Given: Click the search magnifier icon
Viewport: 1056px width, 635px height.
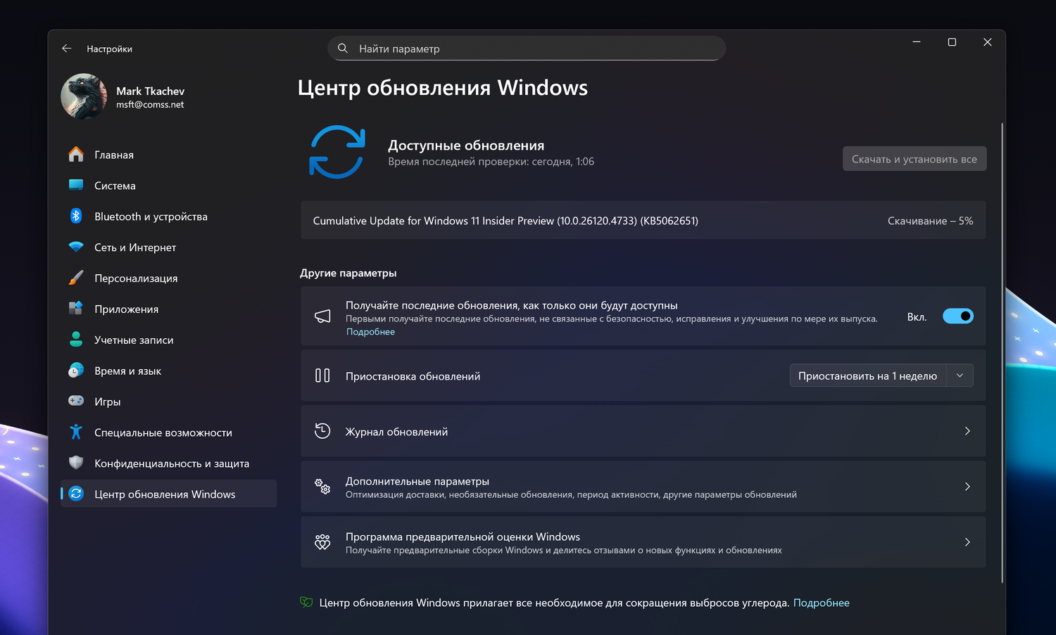Looking at the screenshot, I should (x=343, y=49).
